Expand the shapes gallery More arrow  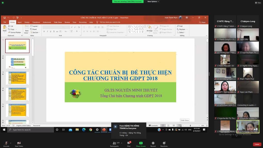pos(145,32)
